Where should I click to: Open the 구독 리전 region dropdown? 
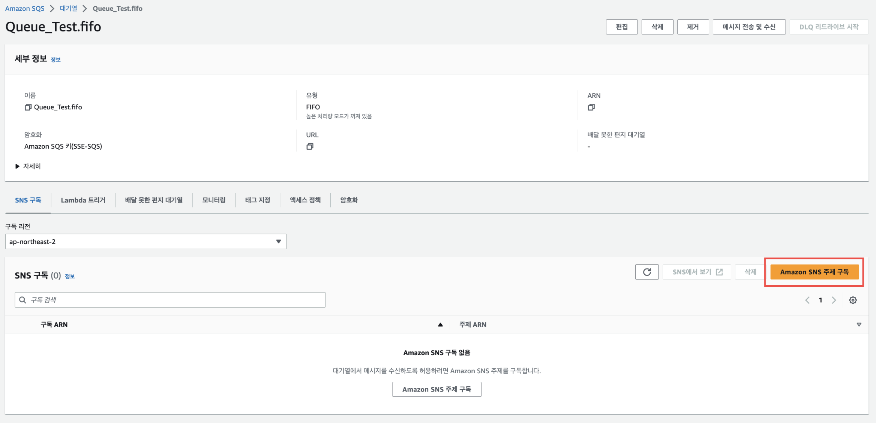(146, 241)
